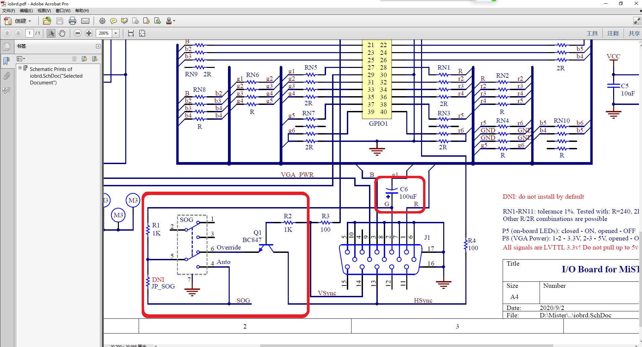Click the export page icon with green arrow

(157, 21)
